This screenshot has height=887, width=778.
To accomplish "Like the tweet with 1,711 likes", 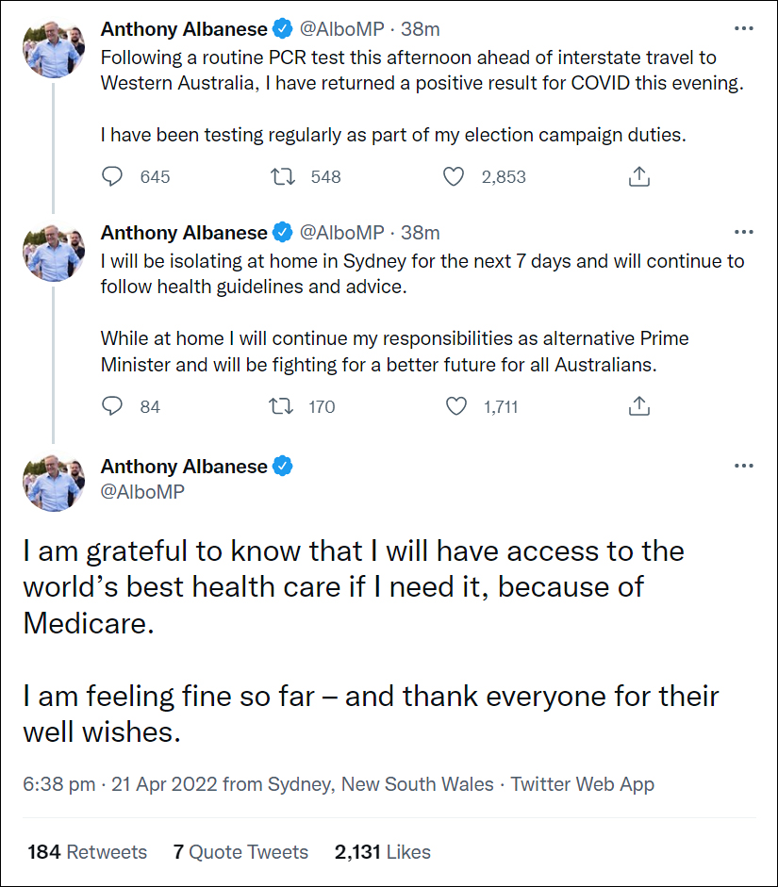I will click(x=456, y=406).
